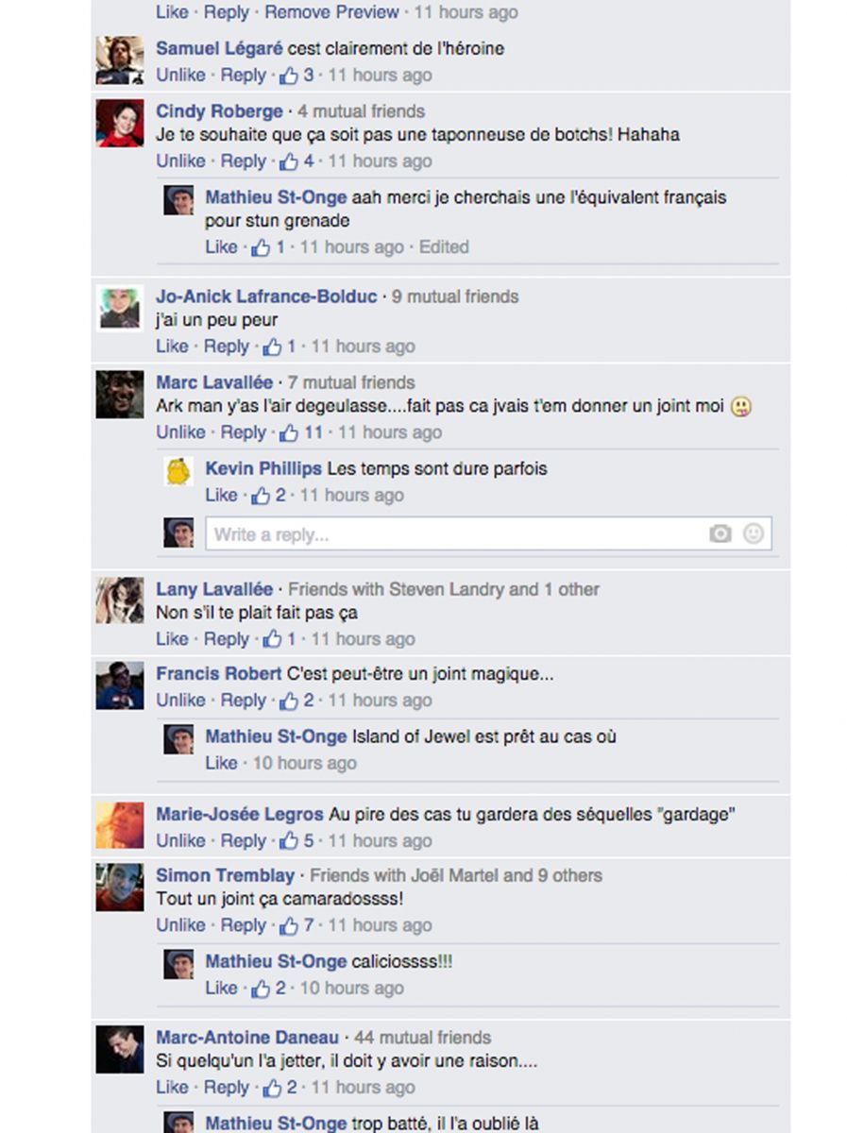847x1133 pixels.
Task: Open Marc-Antoine Daneau's profile
Action: point(247,1038)
